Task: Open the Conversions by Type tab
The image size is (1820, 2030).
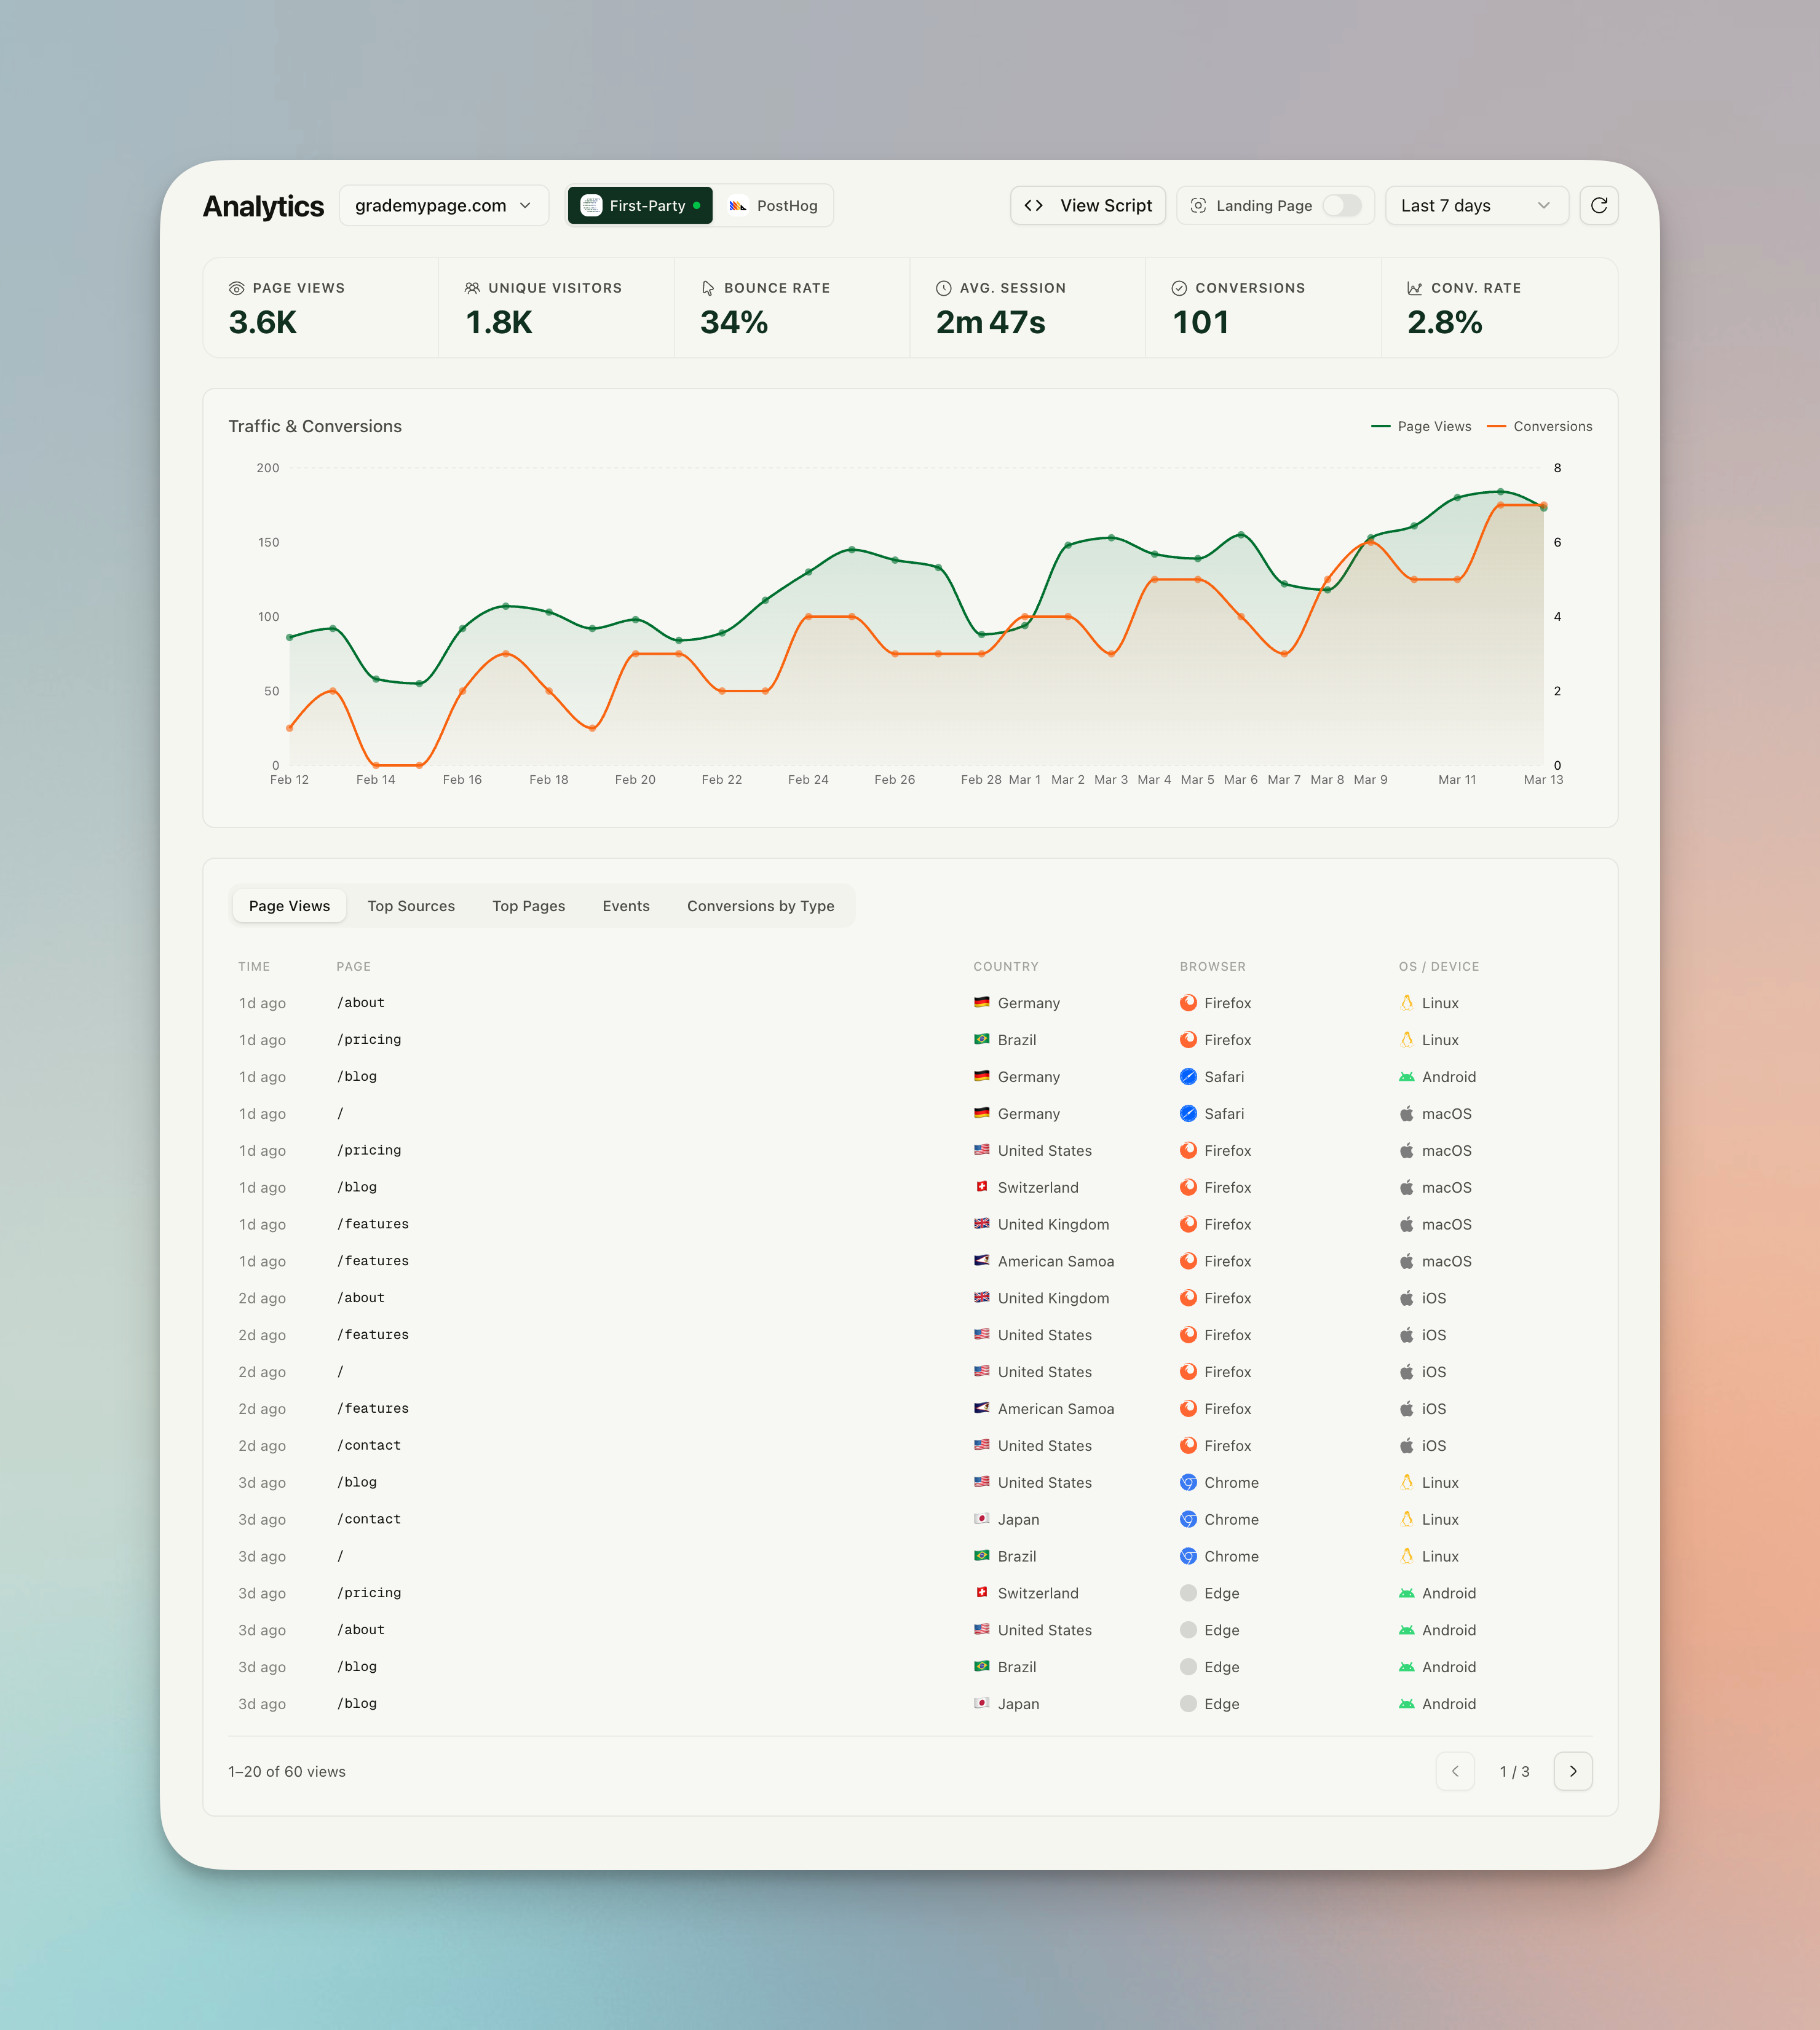Action: (760, 906)
